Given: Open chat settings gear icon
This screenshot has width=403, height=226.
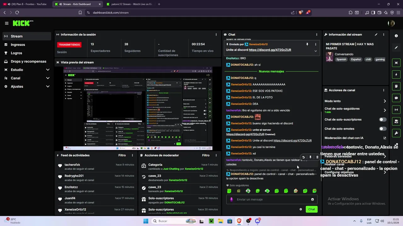Looking at the screenshot, I should pyautogui.click(x=301, y=209).
